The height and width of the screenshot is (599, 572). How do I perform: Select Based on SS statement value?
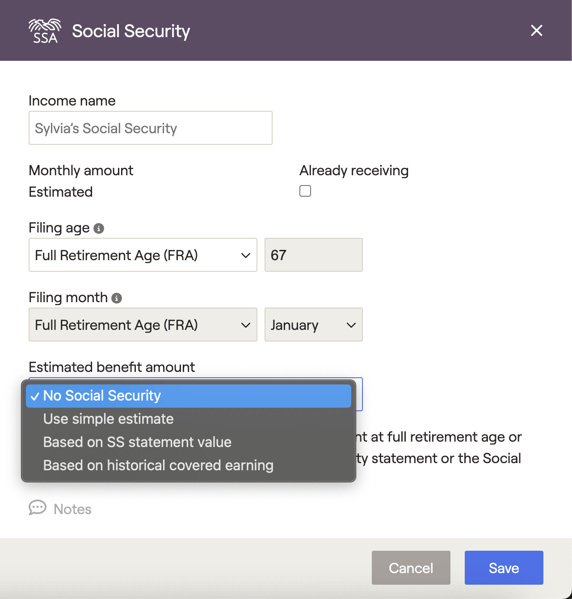(x=189, y=442)
